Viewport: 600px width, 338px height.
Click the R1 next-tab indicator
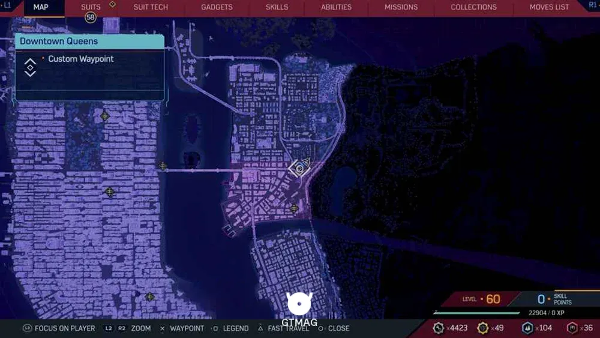(593, 5)
